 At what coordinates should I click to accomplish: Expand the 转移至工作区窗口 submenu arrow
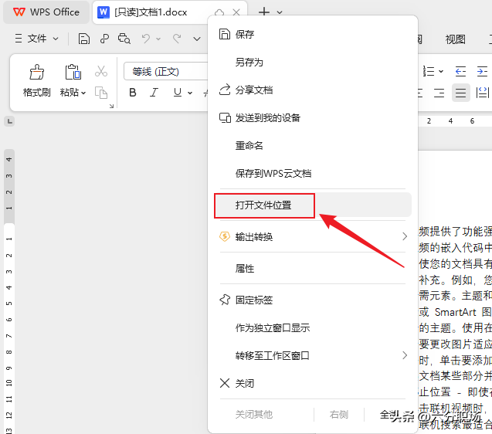tap(405, 355)
